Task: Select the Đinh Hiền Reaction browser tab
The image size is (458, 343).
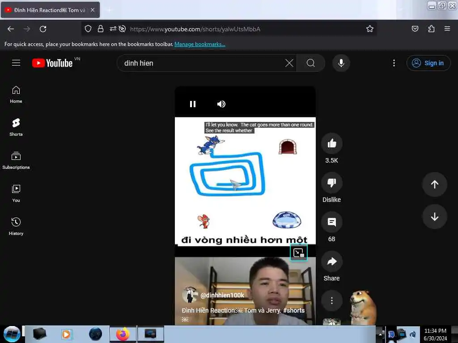Action: click(x=50, y=10)
